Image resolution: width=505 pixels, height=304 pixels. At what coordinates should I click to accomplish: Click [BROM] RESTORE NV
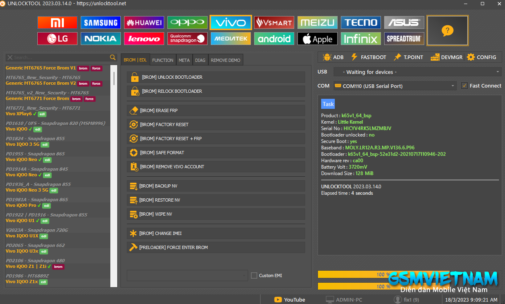(x=216, y=200)
